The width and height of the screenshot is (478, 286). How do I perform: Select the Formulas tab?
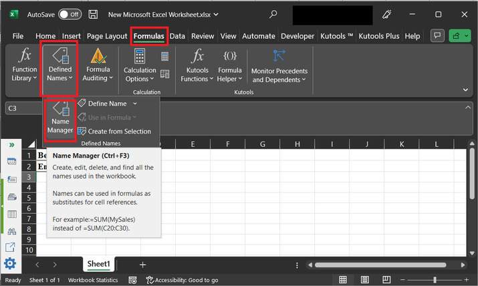149,36
